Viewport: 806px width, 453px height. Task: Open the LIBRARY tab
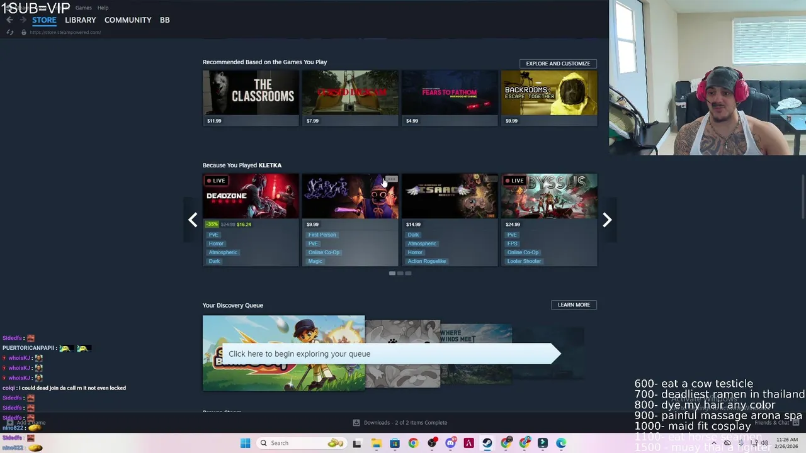point(80,20)
